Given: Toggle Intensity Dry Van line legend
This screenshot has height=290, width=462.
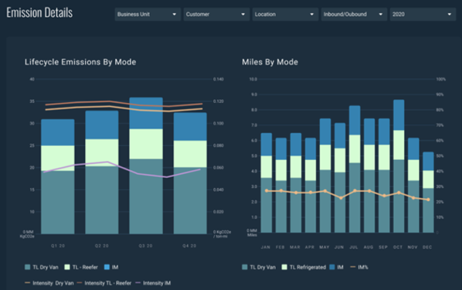Looking at the screenshot, I should [50, 282].
